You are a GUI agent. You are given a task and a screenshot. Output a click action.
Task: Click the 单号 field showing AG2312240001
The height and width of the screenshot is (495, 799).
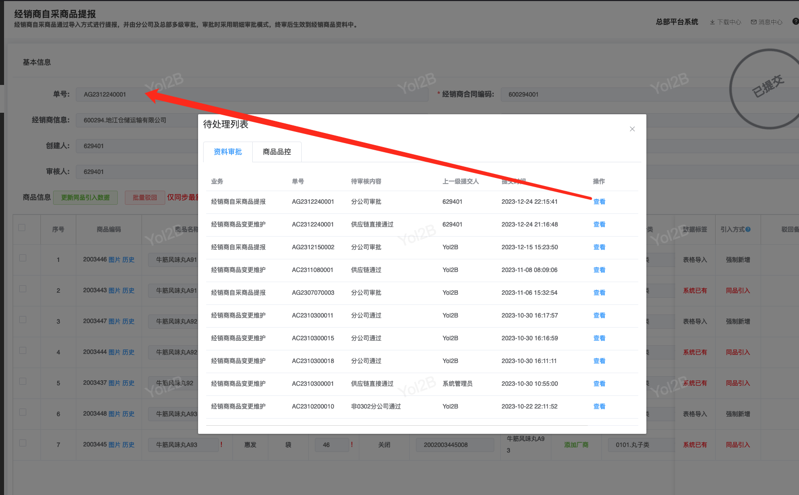coord(136,95)
